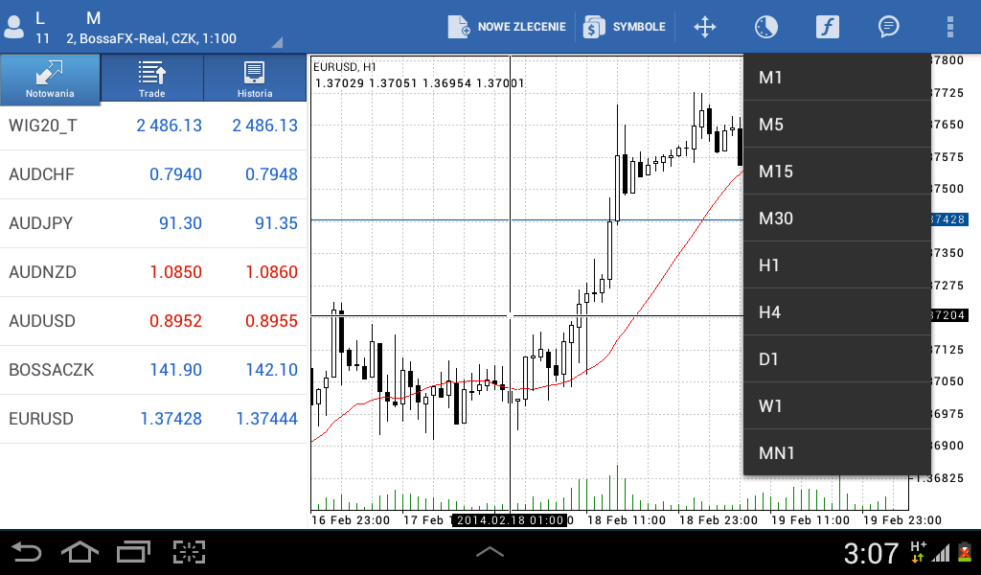Open the timeframe clock icon
The width and height of the screenshot is (981, 575).
(x=765, y=27)
